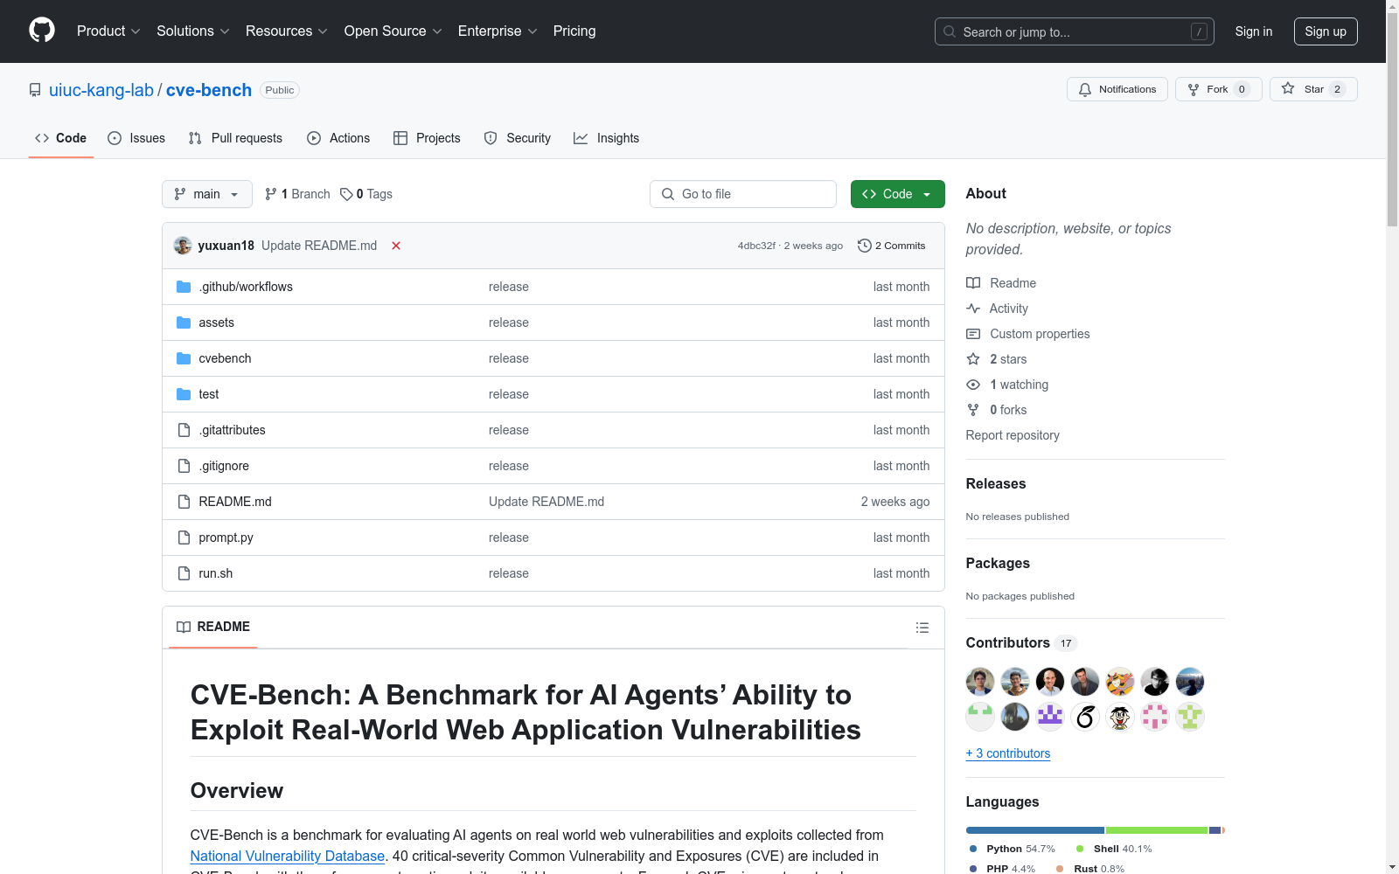Click the watching eye icon
The image size is (1399, 874).
click(x=973, y=385)
